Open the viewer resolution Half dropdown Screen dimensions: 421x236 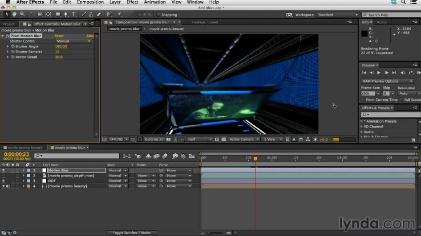click(200, 140)
